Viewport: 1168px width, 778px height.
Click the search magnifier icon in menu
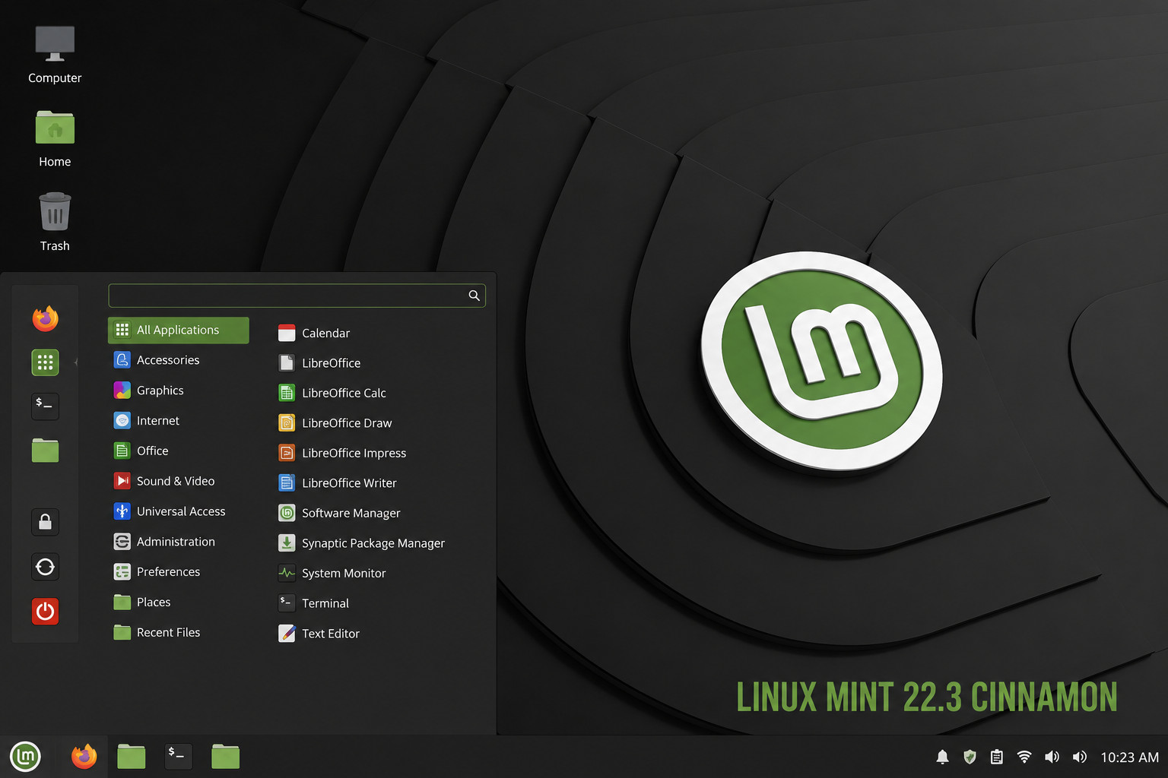point(474,296)
